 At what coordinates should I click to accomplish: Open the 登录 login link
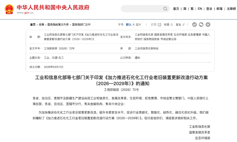point(209,9)
